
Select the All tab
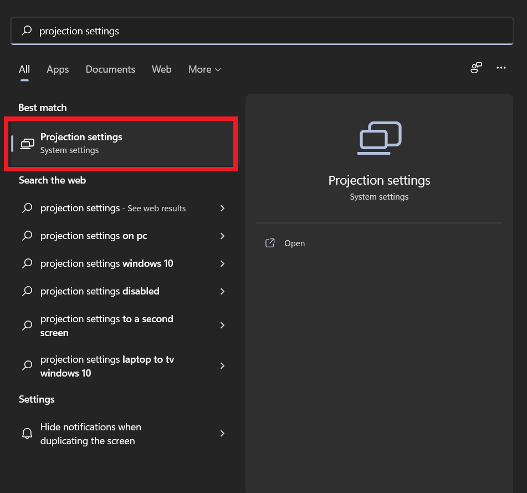tap(24, 69)
